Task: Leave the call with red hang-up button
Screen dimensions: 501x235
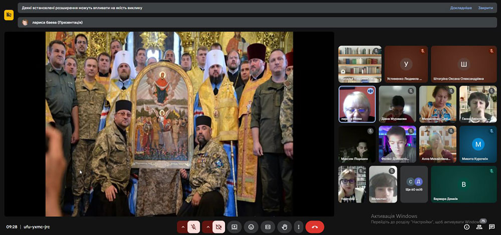Action: (315, 226)
